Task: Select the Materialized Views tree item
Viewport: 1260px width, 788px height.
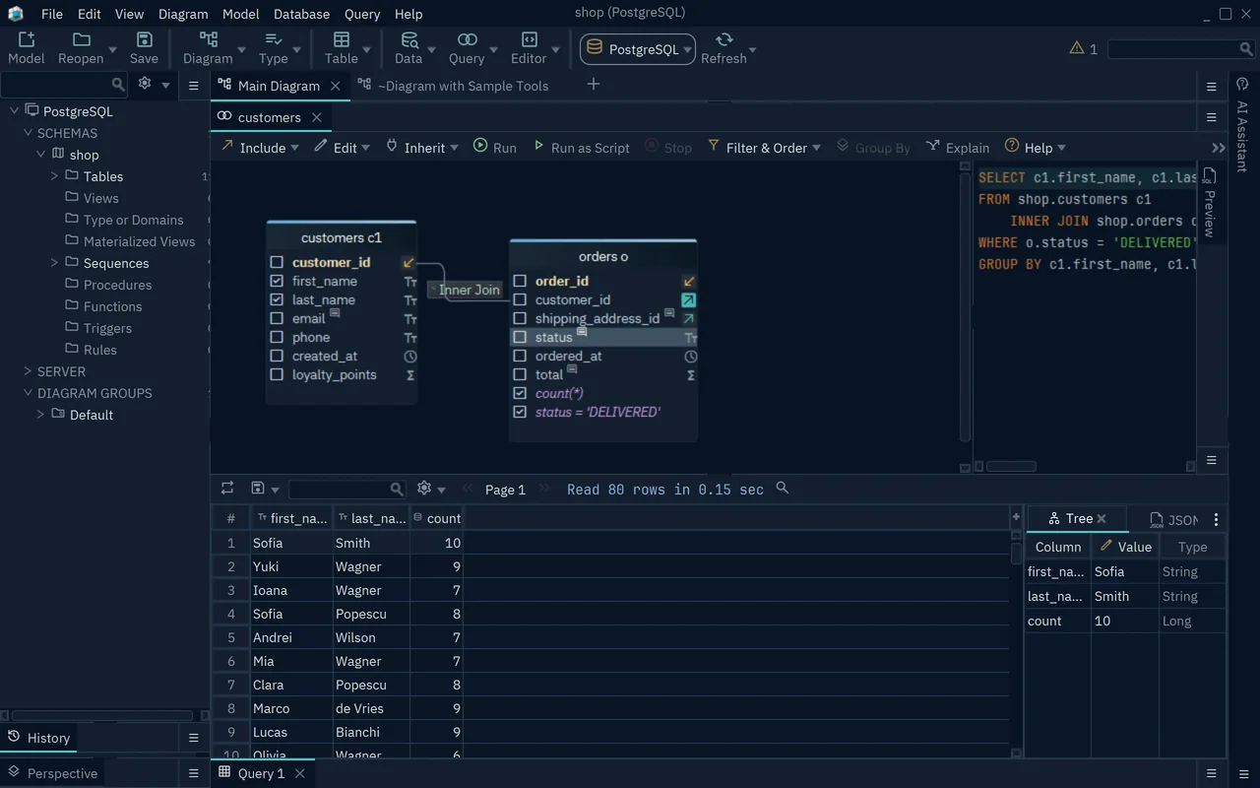Action: coord(139,241)
